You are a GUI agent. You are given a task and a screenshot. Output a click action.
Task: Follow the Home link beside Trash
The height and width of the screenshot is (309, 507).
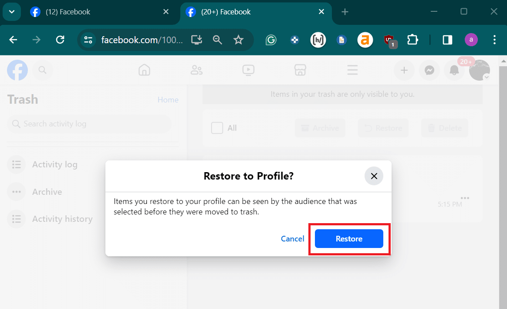tap(168, 100)
